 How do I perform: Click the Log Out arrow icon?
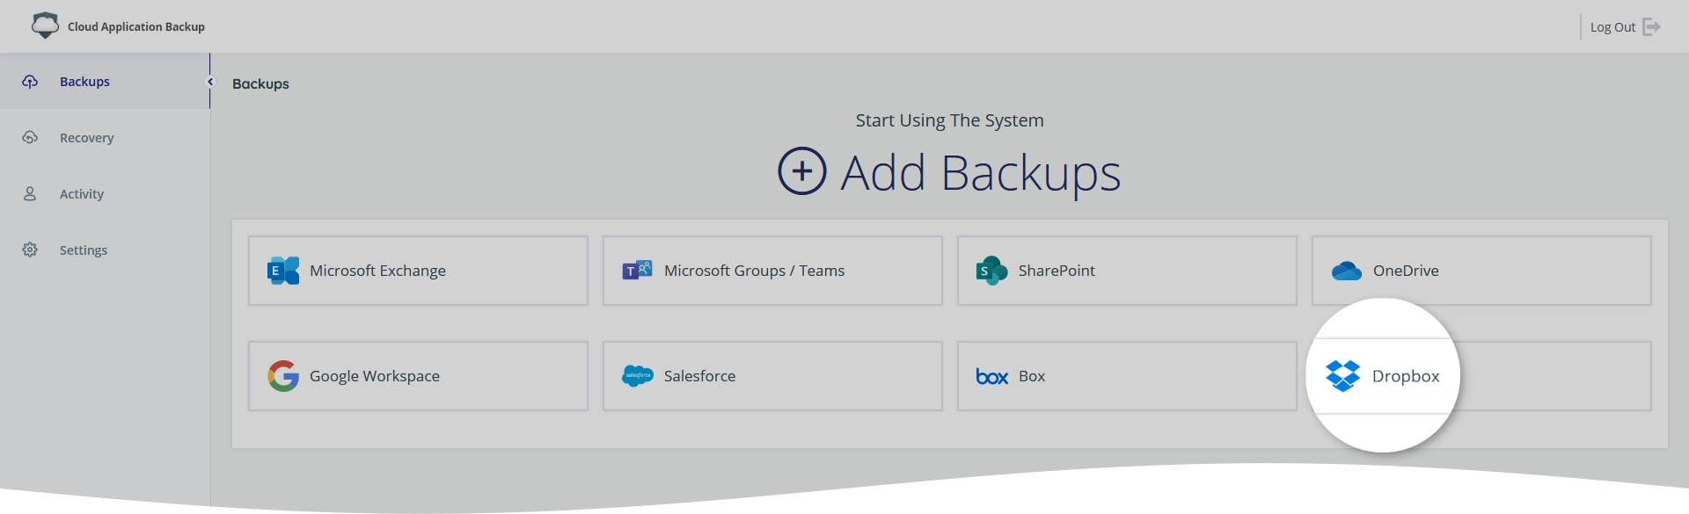[1651, 27]
